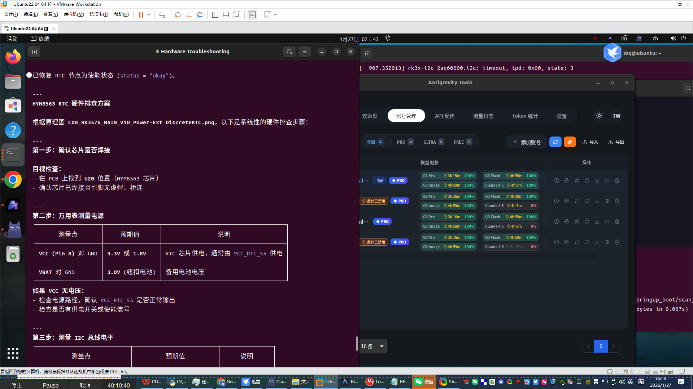Viewport: 693px width, 389px height.
Task: Open the Token 统计 tab
Action: [x=525, y=116]
